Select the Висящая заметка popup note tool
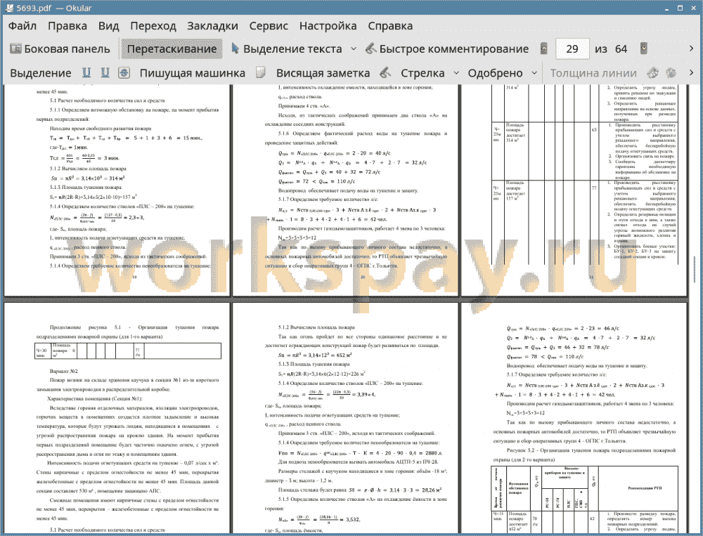Viewport: 703px width, 536px height. pos(323,73)
